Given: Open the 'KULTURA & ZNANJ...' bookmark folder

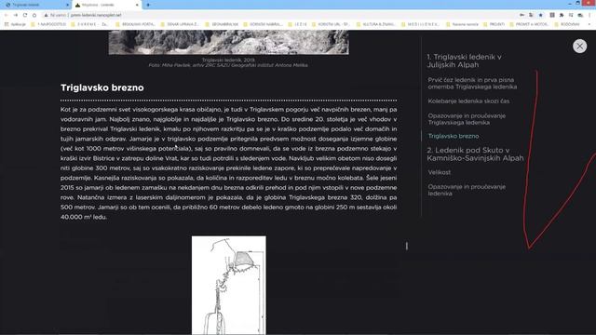Looking at the screenshot, I should coord(375,24).
